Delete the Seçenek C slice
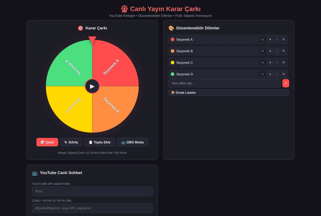The height and width of the screenshot is (216, 321). click(x=284, y=62)
